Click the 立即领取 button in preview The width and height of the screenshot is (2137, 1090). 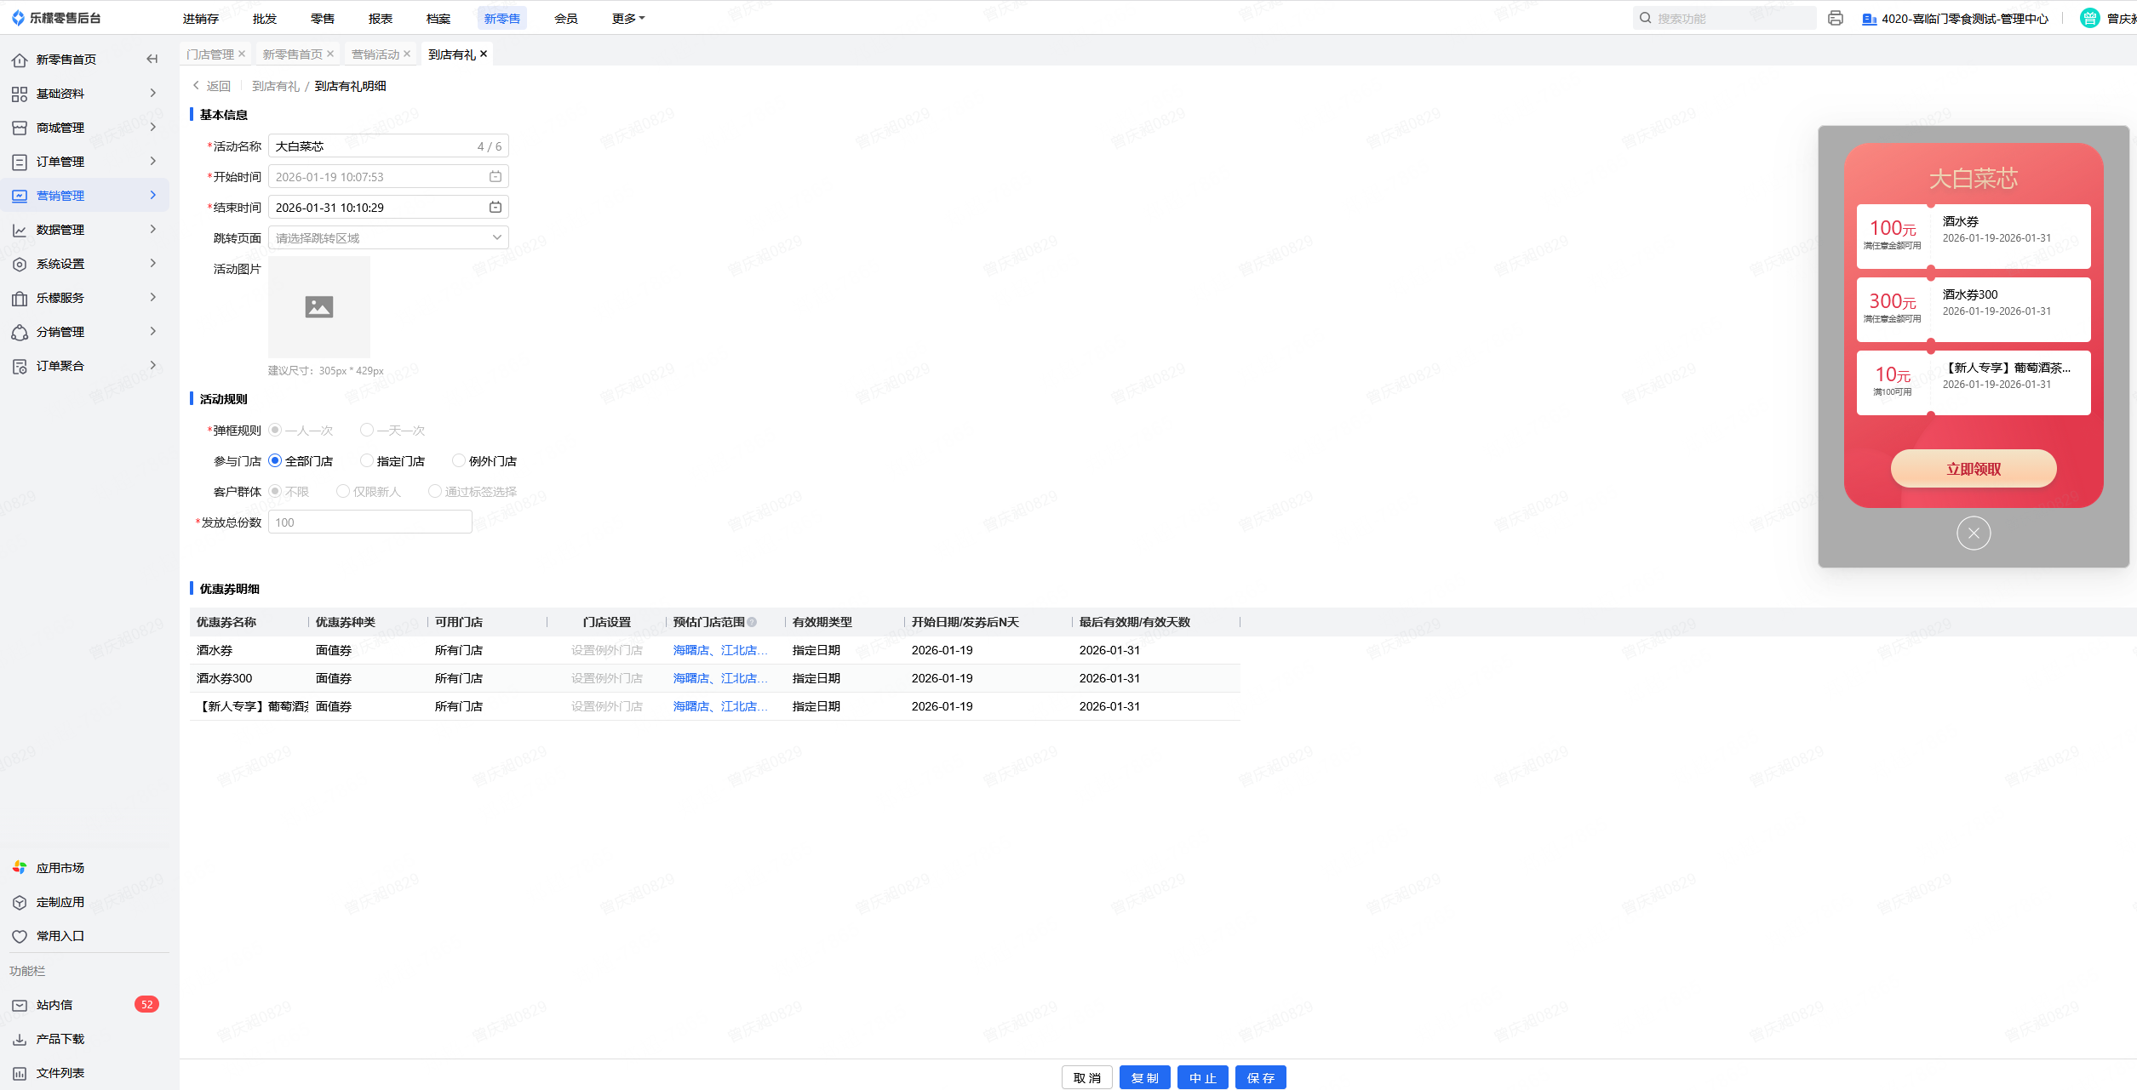1973,469
